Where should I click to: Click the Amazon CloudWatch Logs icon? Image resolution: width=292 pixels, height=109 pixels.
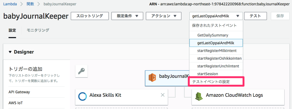tap(199, 96)
